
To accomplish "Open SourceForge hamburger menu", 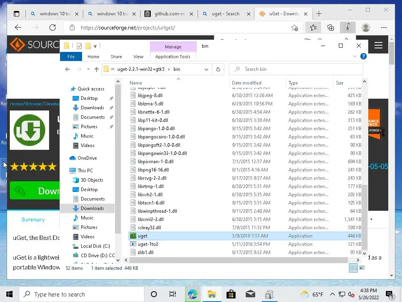I will click(x=378, y=45).
